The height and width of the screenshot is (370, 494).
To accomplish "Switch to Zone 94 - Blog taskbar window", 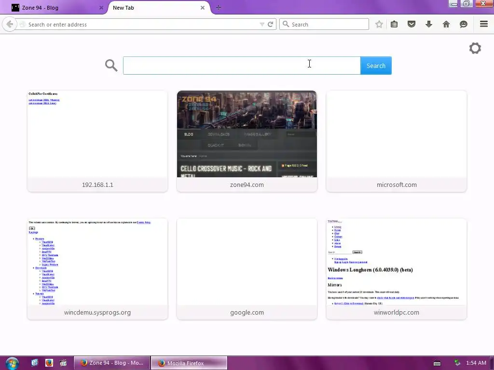I will [112, 363].
